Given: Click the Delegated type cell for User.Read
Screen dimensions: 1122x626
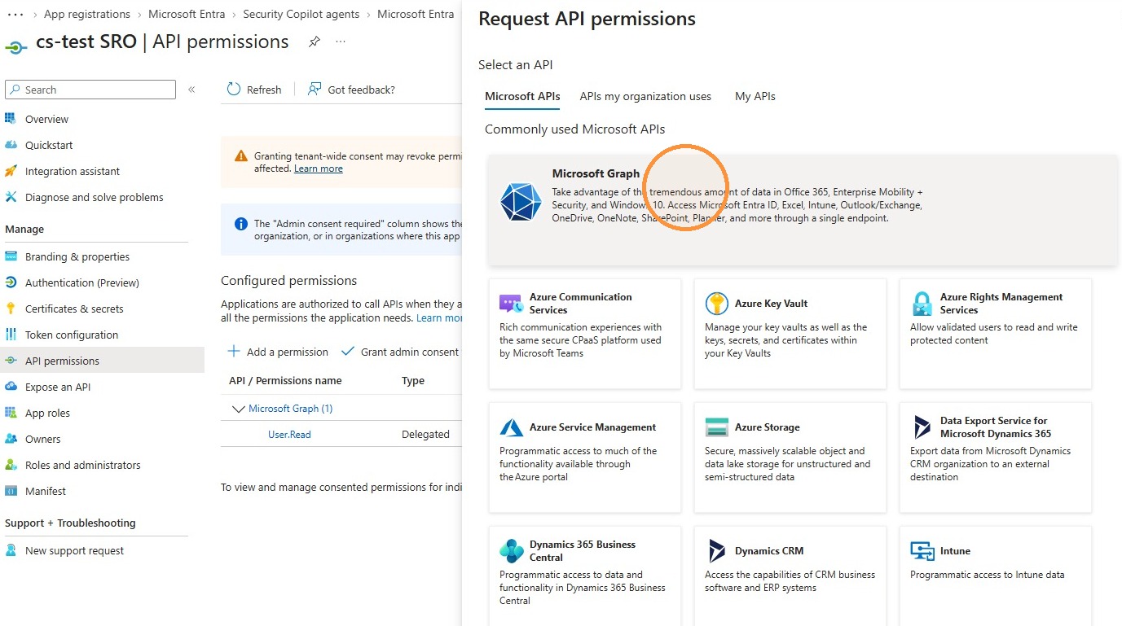Looking at the screenshot, I should point(425,435).
